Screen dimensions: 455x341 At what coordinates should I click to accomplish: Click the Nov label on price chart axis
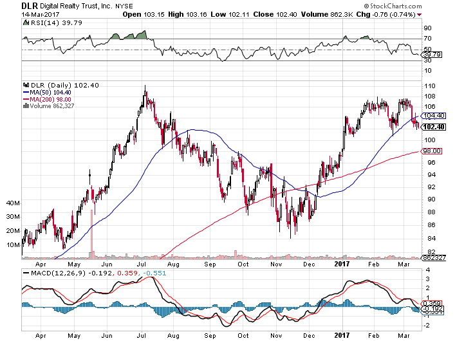click(x=276, y=264)
